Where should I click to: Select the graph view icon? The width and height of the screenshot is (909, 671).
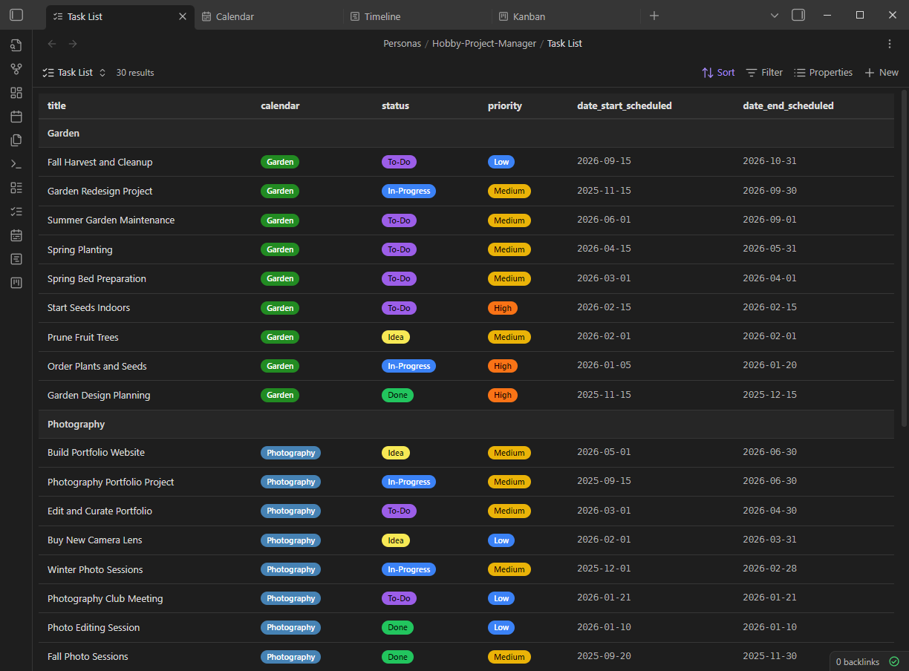(16, 68)
